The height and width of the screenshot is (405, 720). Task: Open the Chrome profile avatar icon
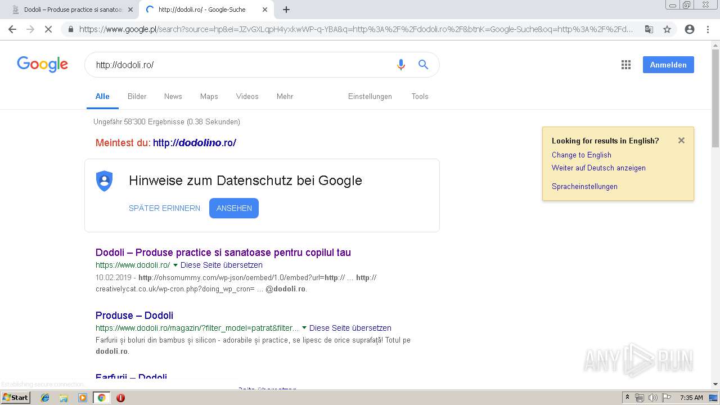690,29
